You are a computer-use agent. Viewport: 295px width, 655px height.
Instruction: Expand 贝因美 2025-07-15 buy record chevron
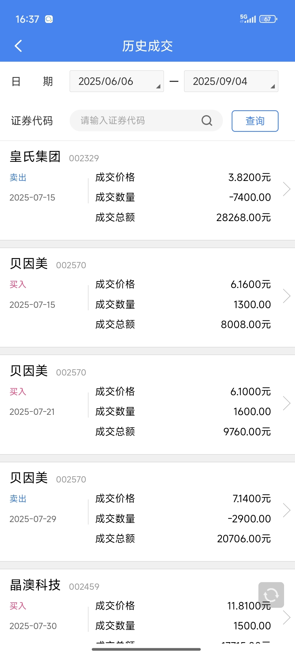[287, 296]
